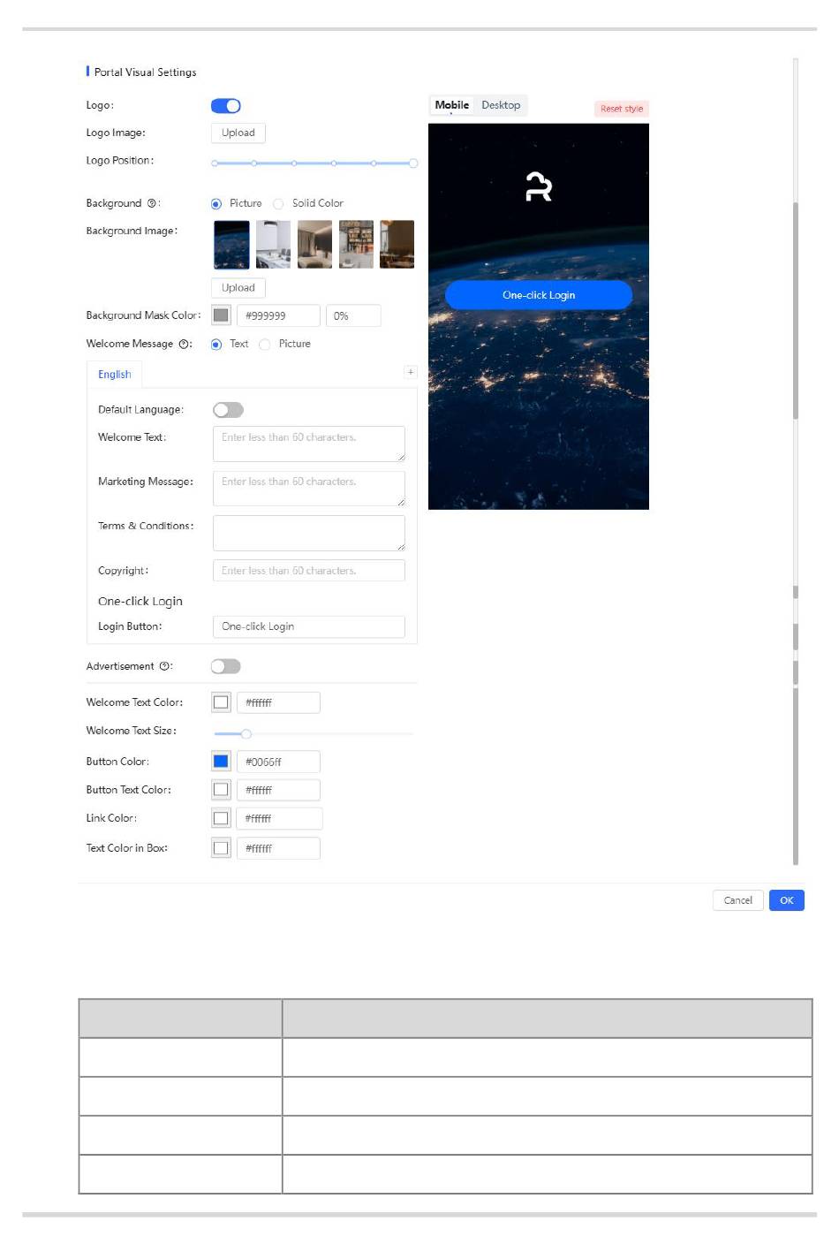Click the Background help question-mark icon

152,203
